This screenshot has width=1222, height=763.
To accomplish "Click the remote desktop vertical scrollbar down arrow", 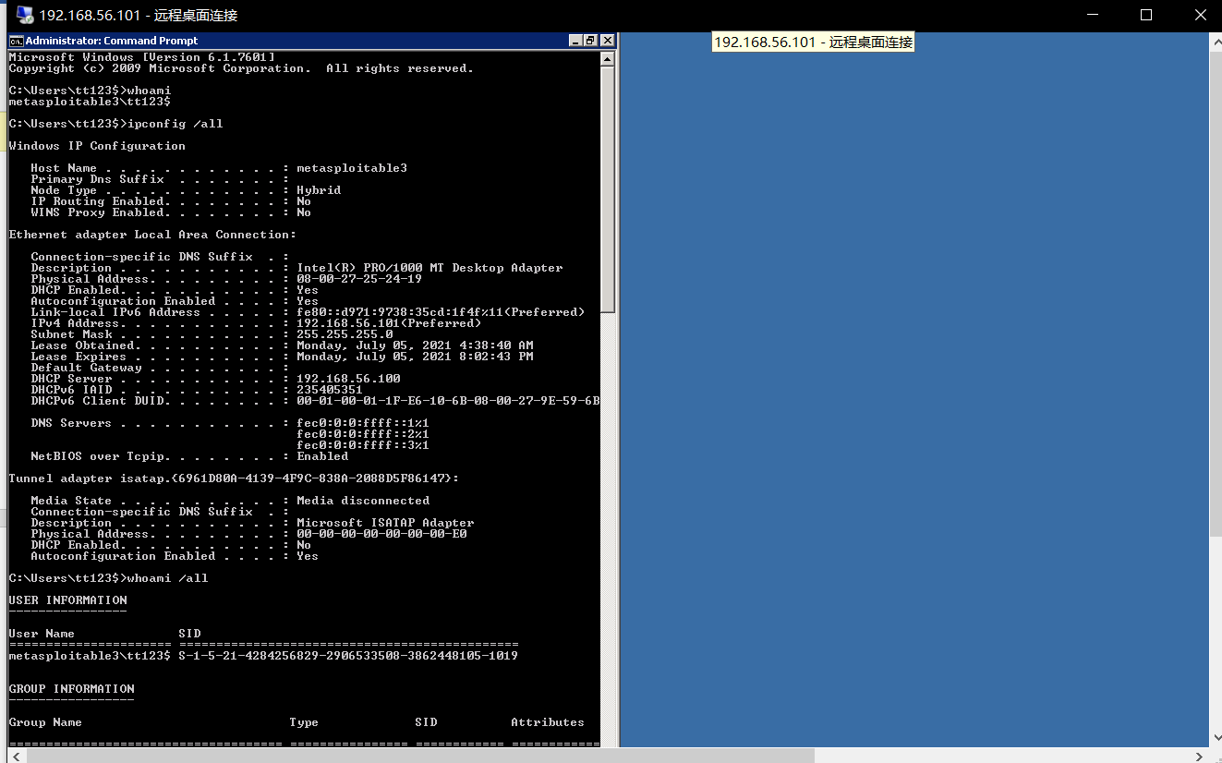I will pos(1215,738).
